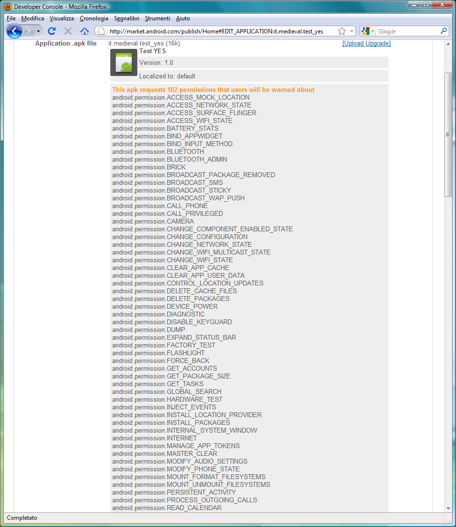The height and width of the screenshot is (527, 456).
Task: Click the scrollbar up arrow
Action: [448, 44]
